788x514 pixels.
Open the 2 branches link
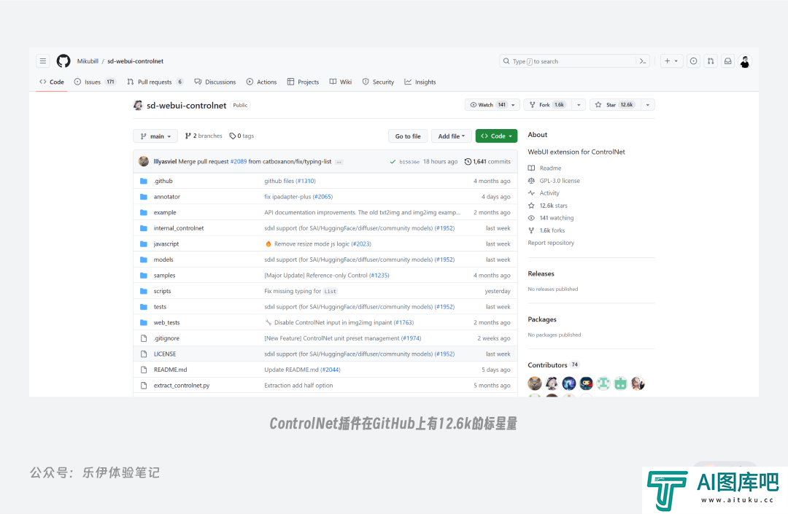click(x=204, y=136)
